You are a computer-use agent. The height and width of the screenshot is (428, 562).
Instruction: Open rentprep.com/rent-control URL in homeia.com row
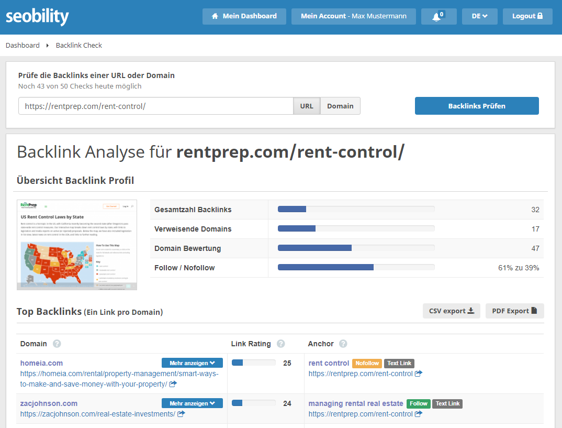361,374
